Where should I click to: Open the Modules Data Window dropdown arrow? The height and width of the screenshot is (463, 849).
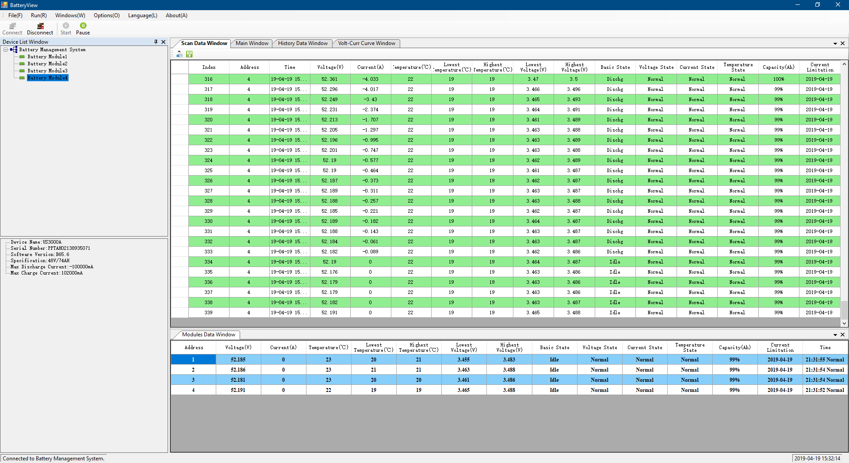[835, 335]
